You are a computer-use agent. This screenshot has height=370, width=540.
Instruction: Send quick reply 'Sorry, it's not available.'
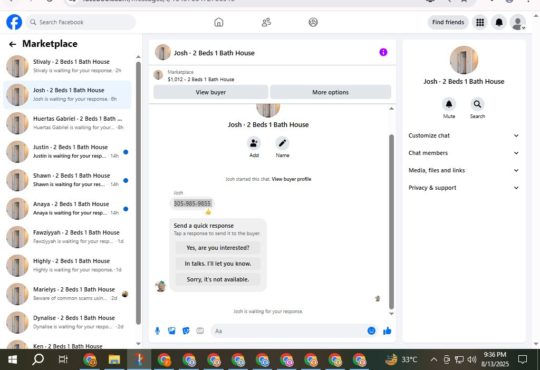[x=218, y=279]
